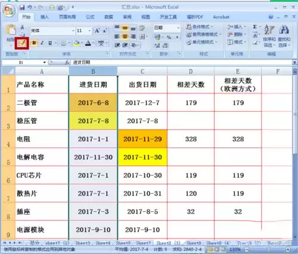Click the Undo arrow icon

30,7
